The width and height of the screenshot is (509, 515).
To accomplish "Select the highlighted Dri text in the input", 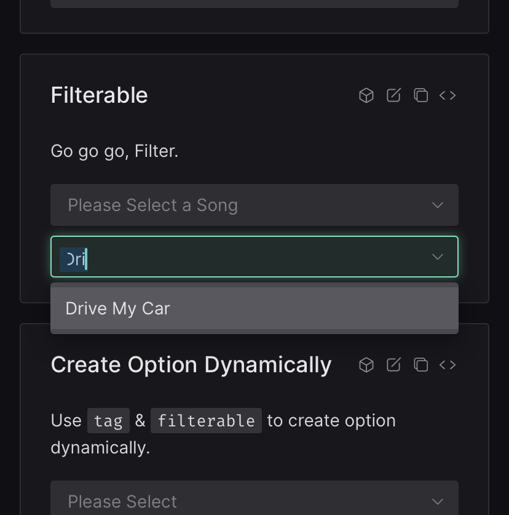I will pyautogui.click(x=75, y=259).
